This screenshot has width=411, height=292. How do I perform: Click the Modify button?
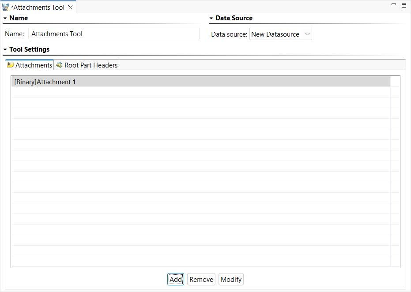coord(231,280)
